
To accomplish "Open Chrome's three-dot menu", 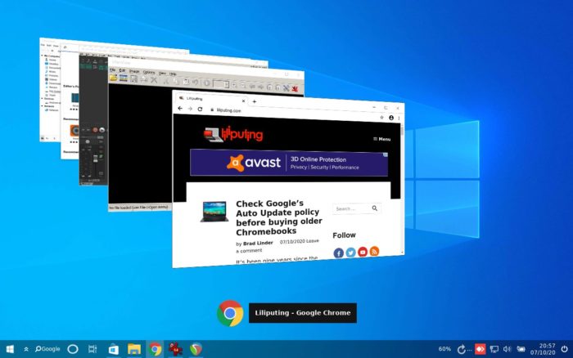I will click(x=399, y=119).
